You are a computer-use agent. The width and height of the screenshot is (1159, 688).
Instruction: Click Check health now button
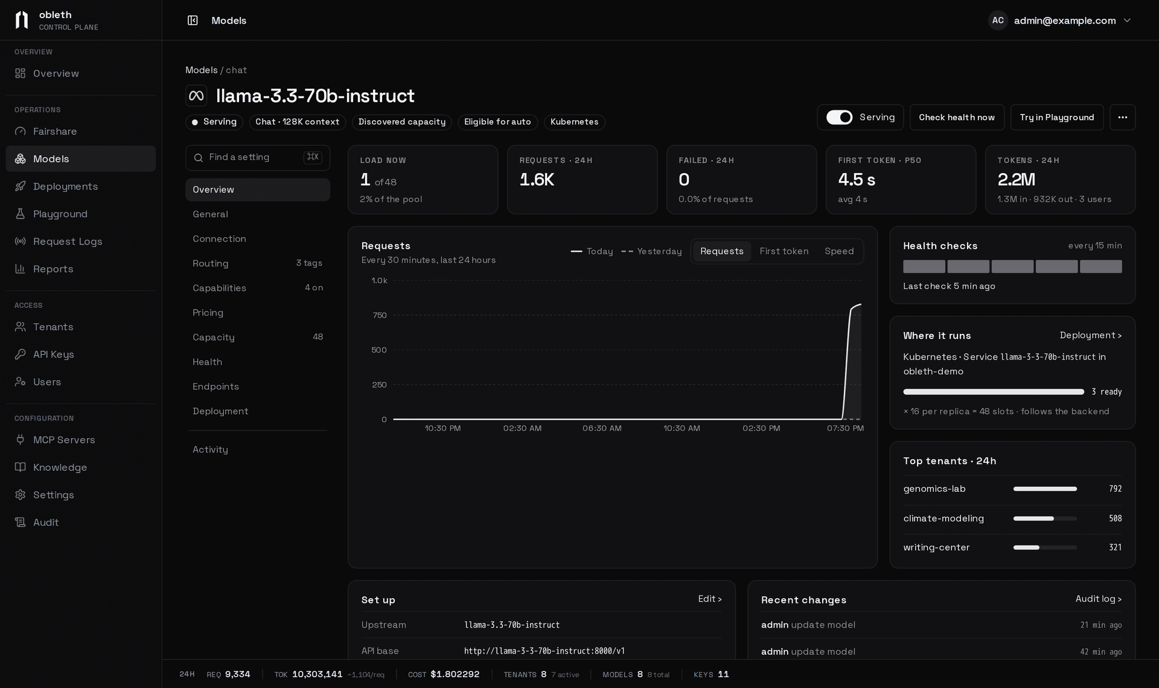[x=957, y=118]
